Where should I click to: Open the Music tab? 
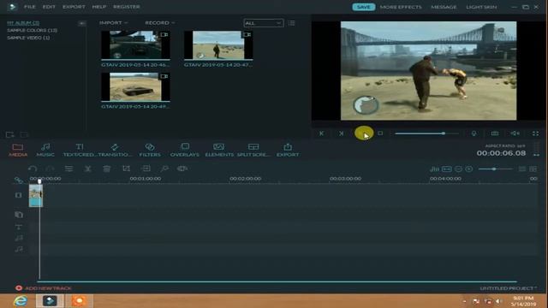point(45,150)
